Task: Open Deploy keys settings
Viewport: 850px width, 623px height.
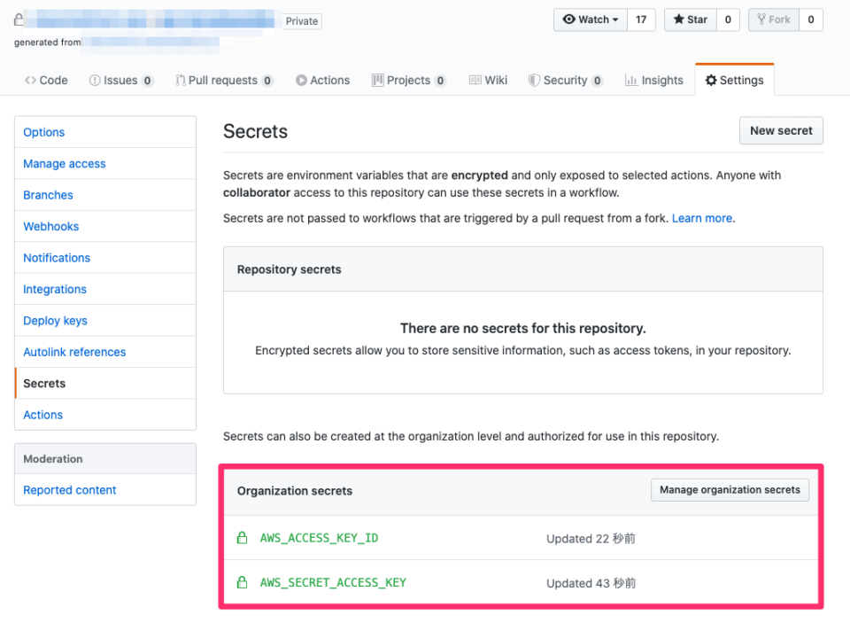Action: click(x=105, y=321)
